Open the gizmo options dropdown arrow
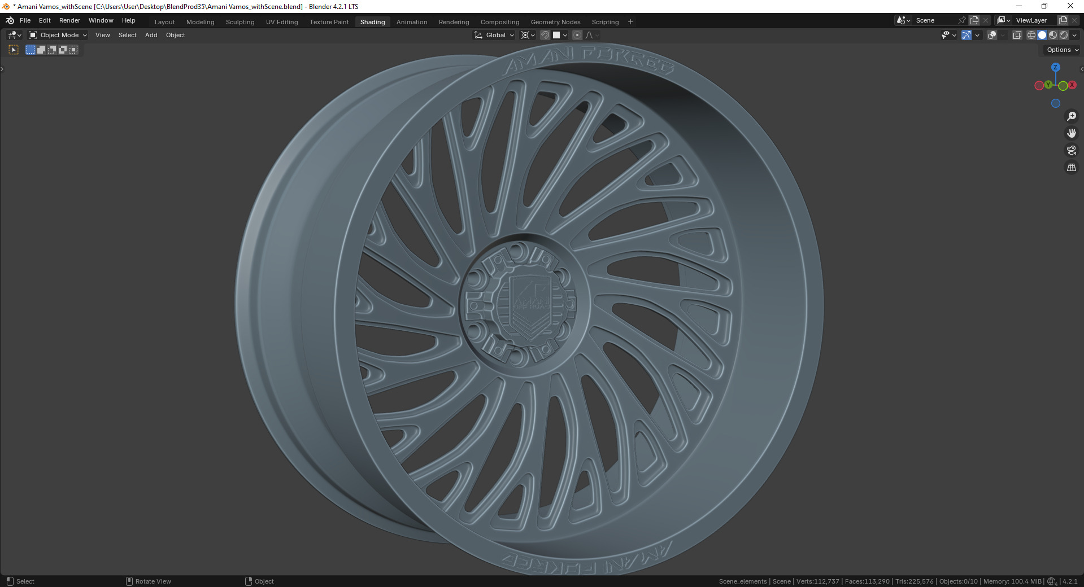The width and height of the screenshot is (1084, 587). coord(977,35)
